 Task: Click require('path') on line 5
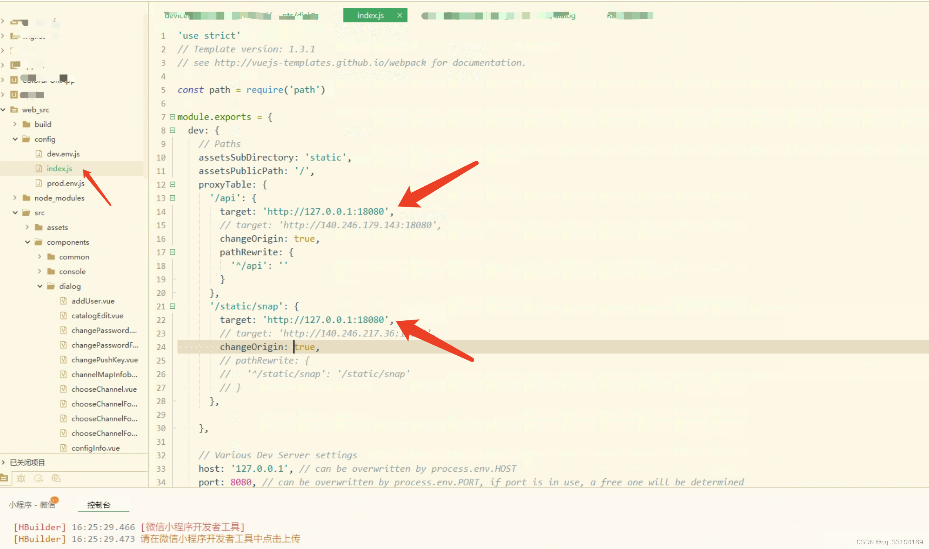point(286,90)
